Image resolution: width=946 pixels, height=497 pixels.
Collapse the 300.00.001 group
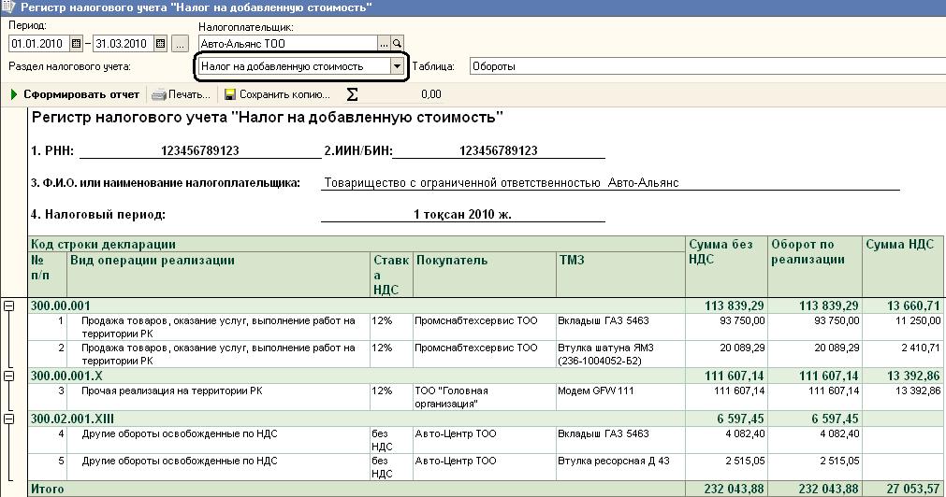(x=10, y=305)
